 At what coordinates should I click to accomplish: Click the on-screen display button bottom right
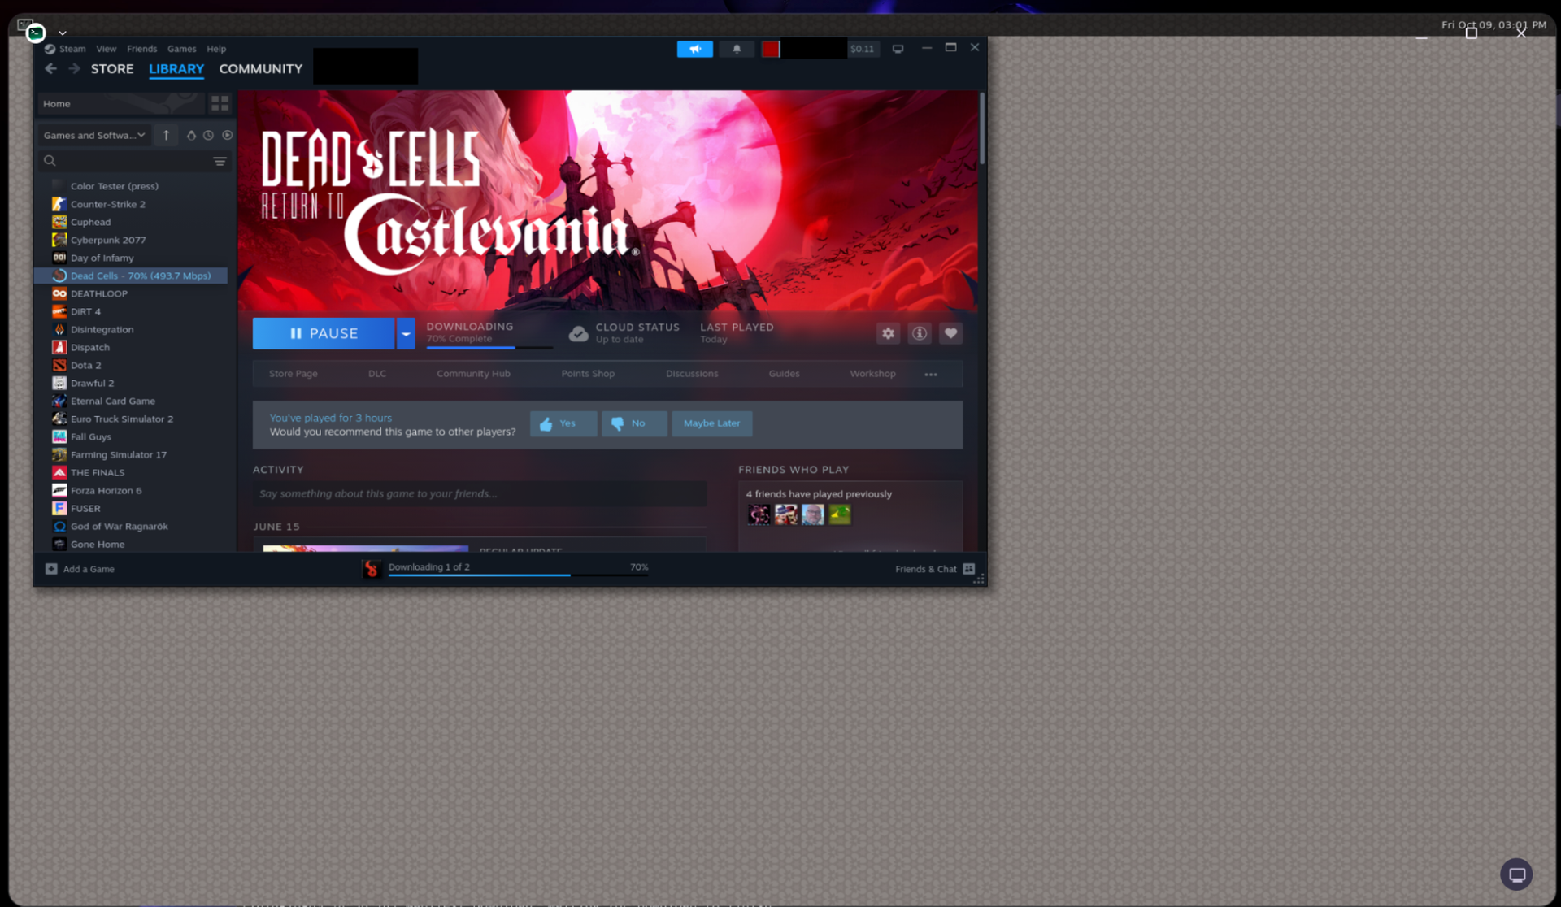(x=1515, y=874)
